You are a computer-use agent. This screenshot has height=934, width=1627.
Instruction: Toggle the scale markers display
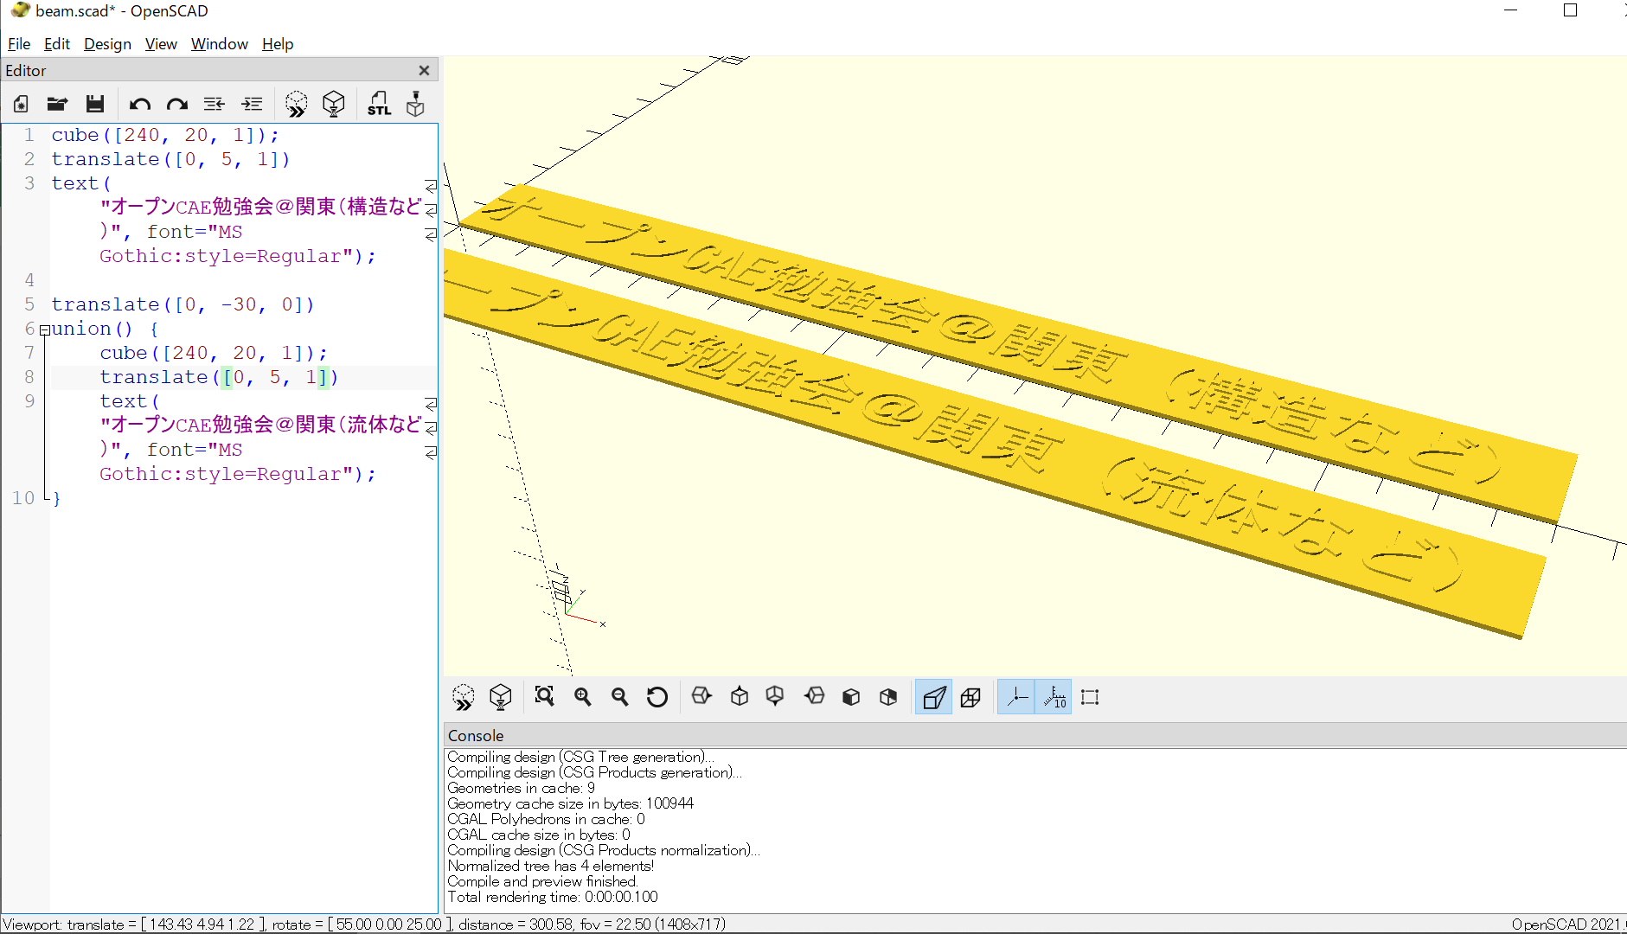pos(1054,697)
